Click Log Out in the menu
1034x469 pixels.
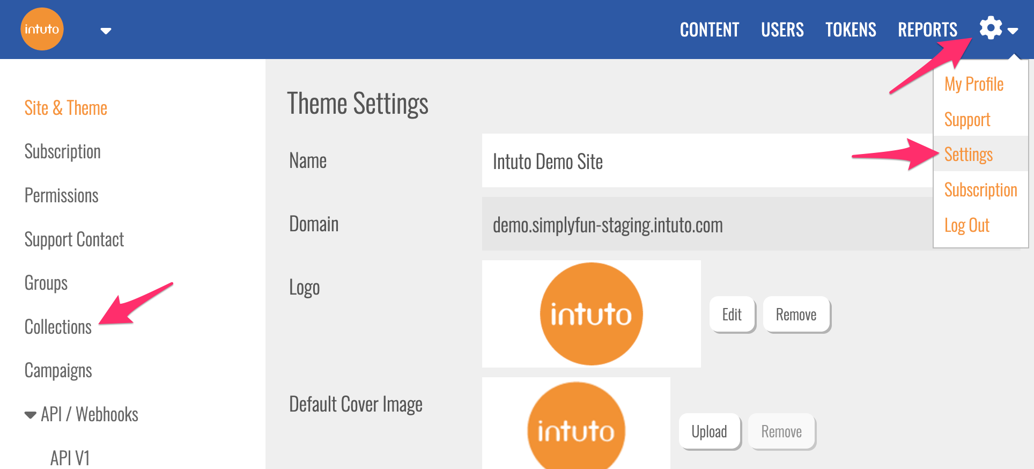click(966, 225)
